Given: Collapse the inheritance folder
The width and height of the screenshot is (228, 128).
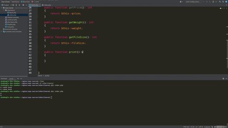Looking at the screenshot, I should (4, 10).
